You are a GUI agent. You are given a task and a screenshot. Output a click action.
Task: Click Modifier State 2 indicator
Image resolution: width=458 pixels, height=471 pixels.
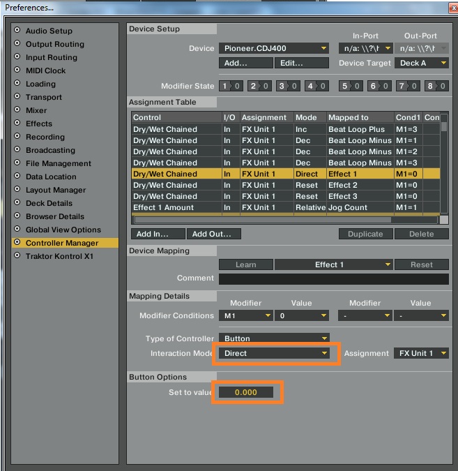pyautogui.click(x=259, y=86)
